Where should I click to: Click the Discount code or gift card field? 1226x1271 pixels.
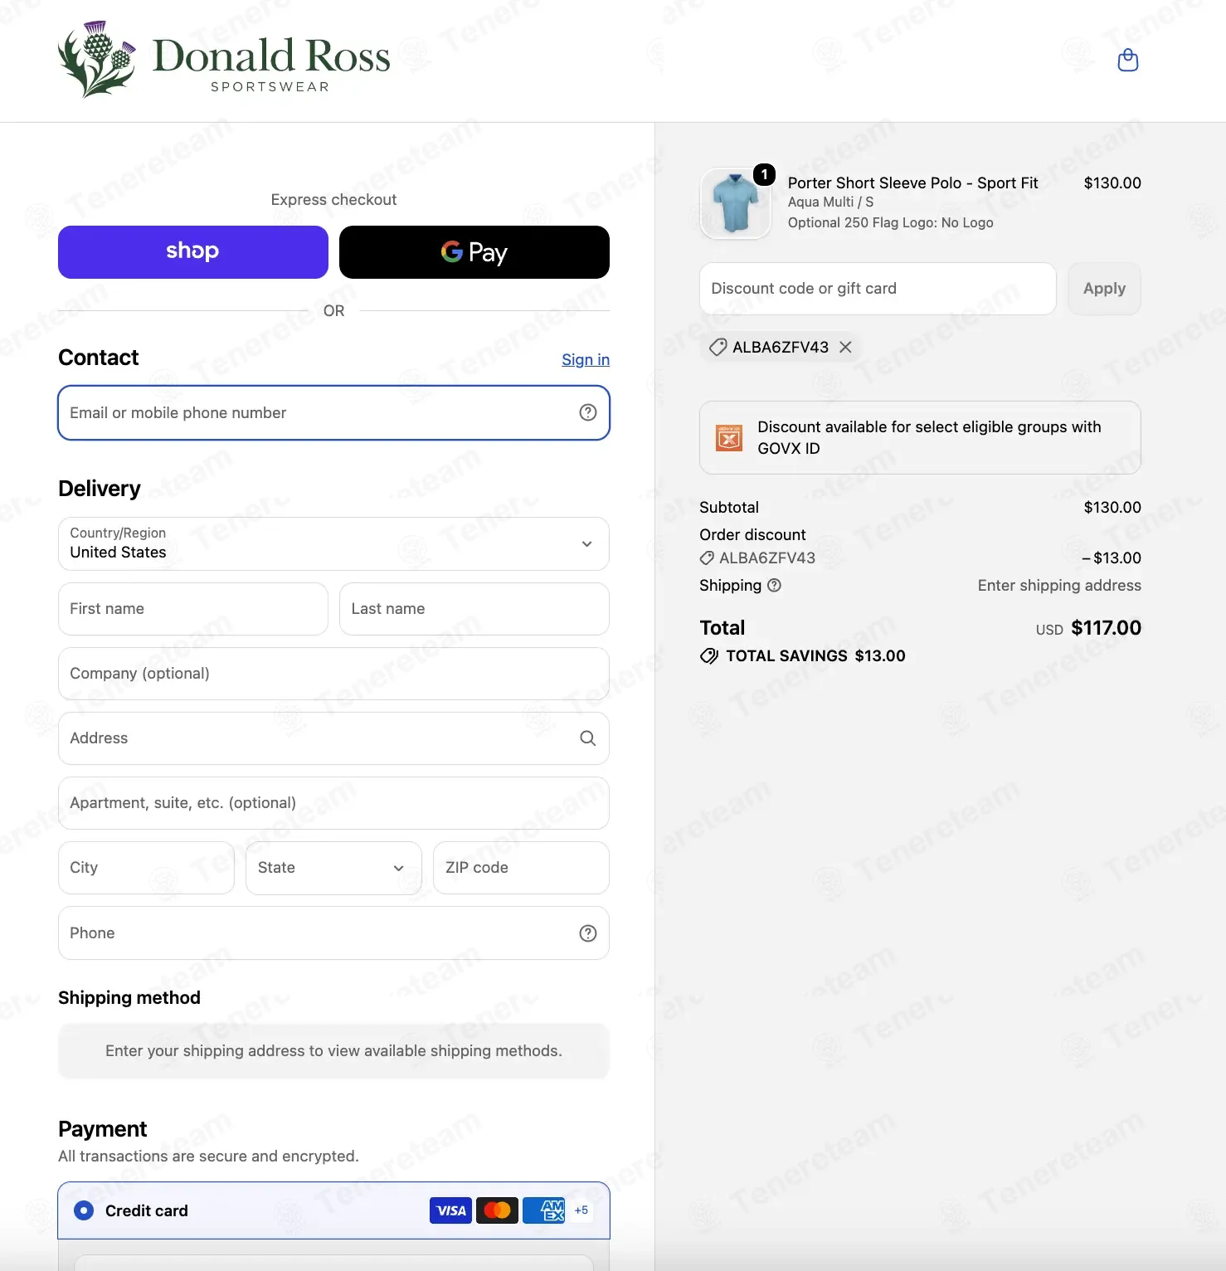click(878, 289)
